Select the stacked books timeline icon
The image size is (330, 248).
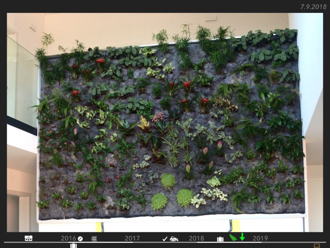click(94, 238)
